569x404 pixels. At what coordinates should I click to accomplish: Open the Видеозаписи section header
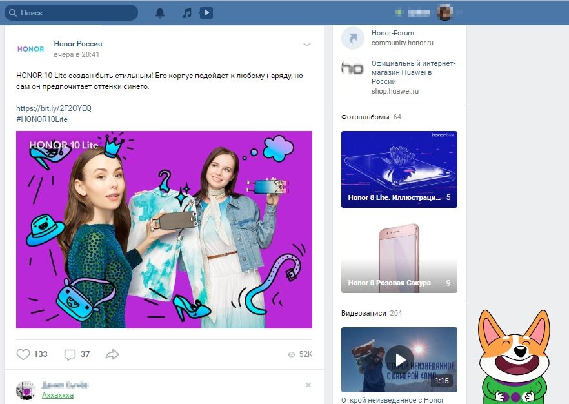364,313
